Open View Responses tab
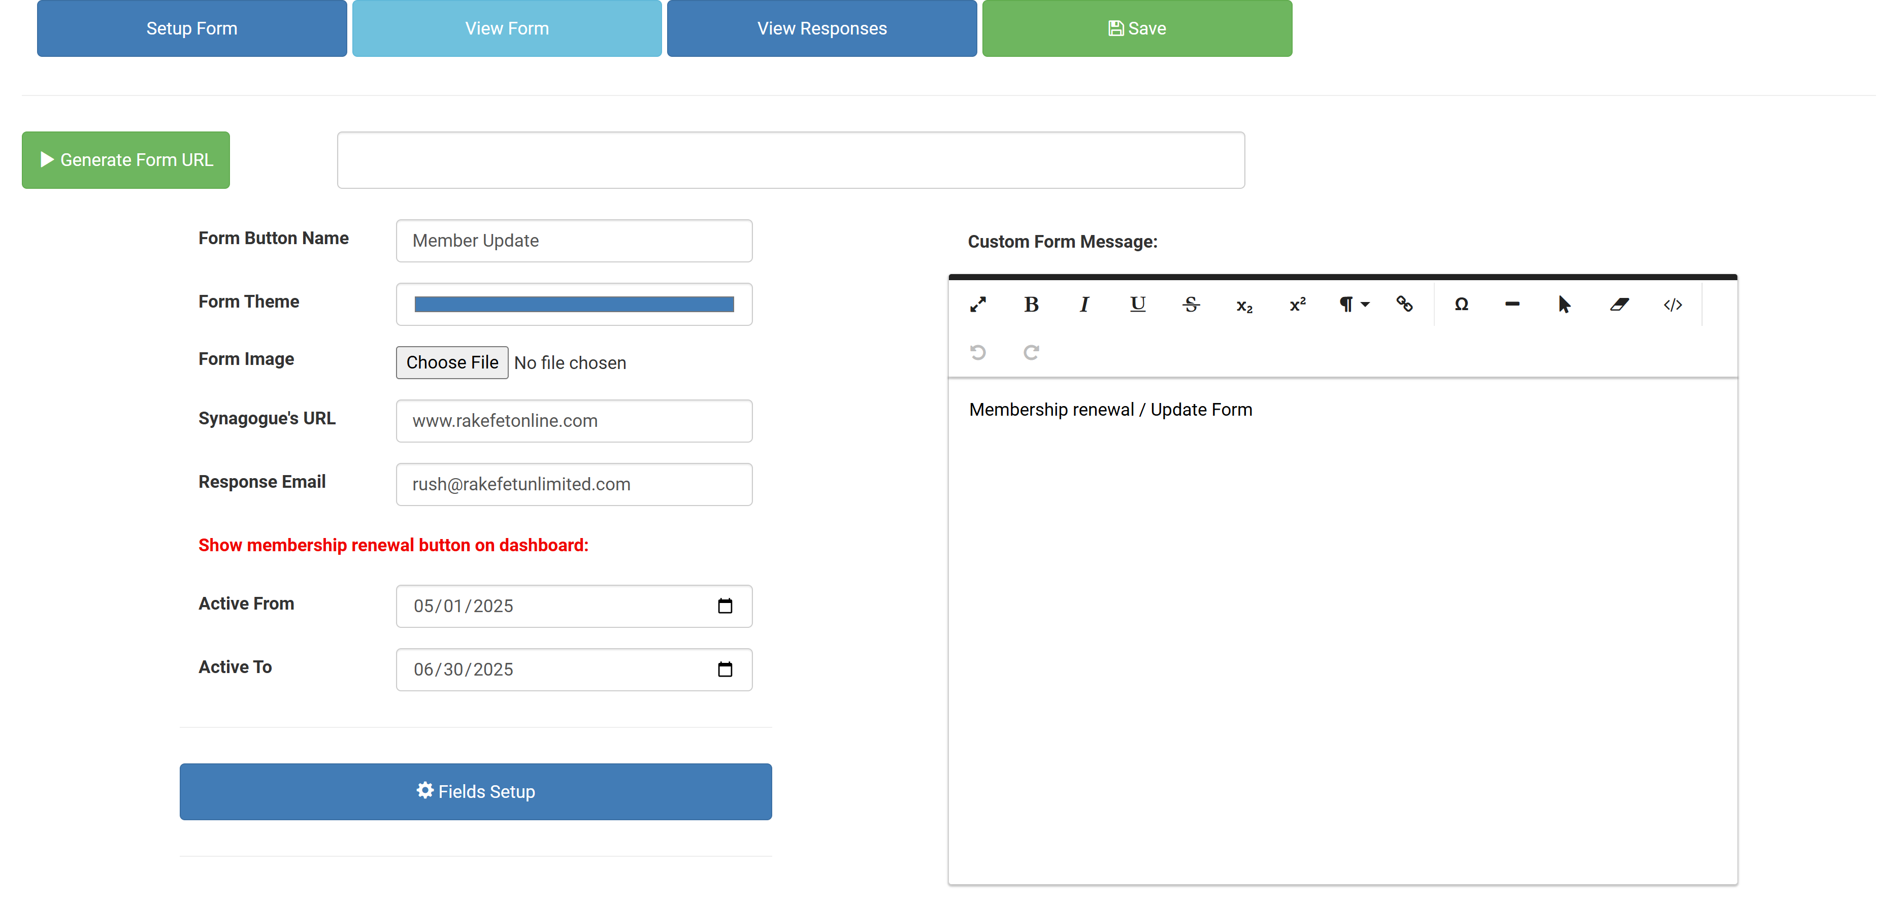Screen dimensions: 1877x905 (x=821, y=28)
